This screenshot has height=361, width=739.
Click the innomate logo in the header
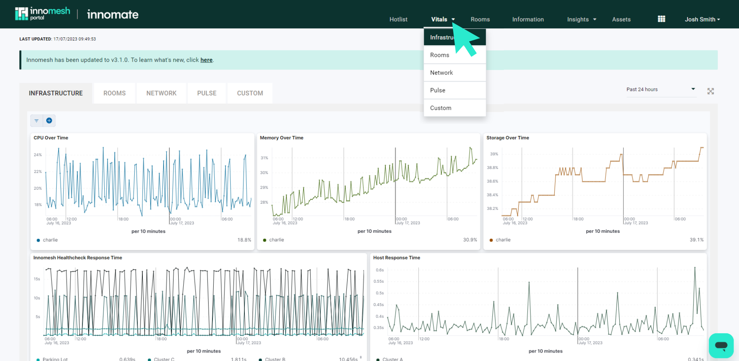pyautogui.click(x=112, y=14)
